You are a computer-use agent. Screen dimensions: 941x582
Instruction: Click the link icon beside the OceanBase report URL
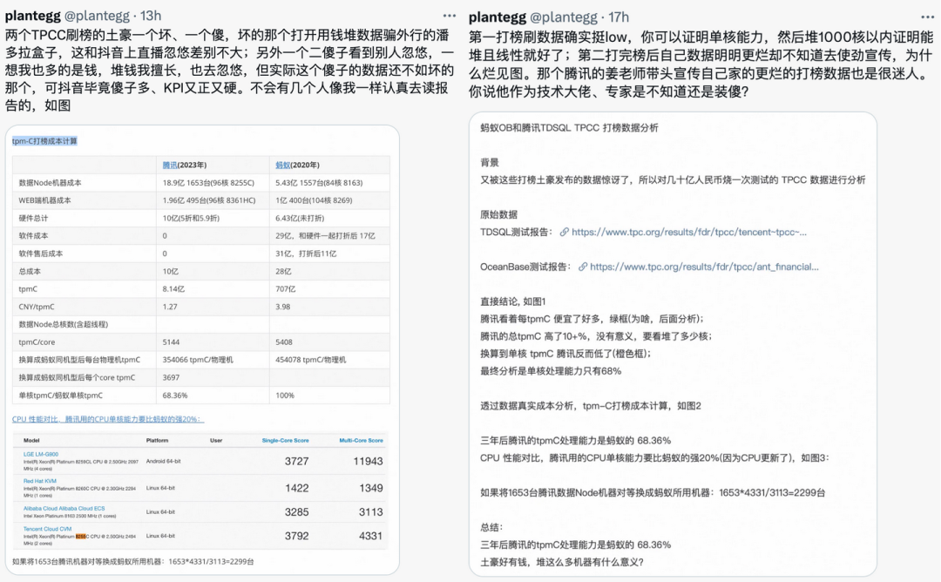(583, 267)
